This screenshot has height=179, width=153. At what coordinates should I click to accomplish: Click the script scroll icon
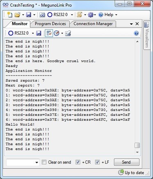pos(80,15)
